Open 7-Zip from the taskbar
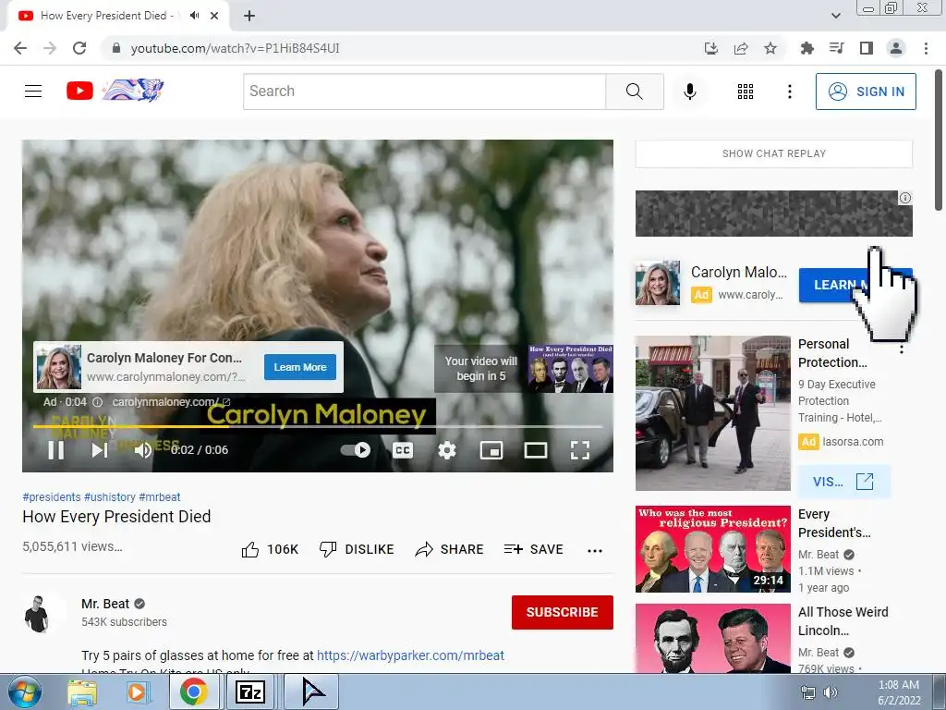 coord(249,692)
